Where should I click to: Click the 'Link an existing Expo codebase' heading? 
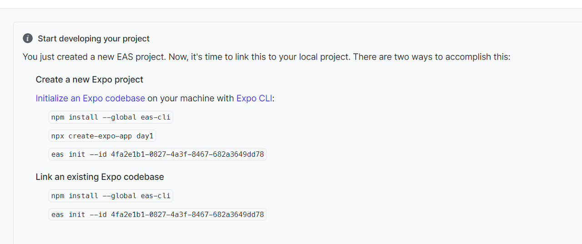(x=100, y=177)
